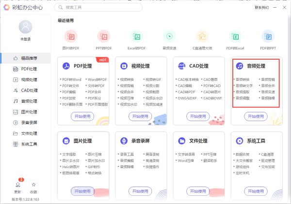Select 图片处理 in the sidebar
Image resolution: width=291 pixels, height=204 pixels.
[25, 112]
